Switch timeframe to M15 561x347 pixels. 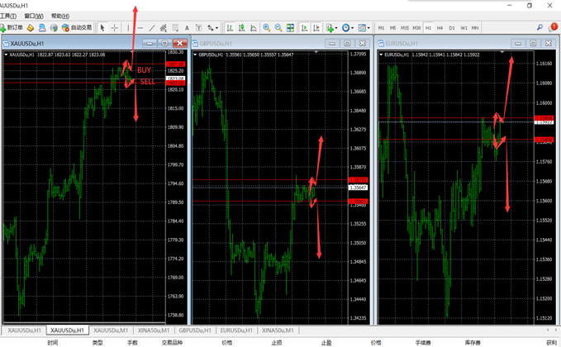405,27
